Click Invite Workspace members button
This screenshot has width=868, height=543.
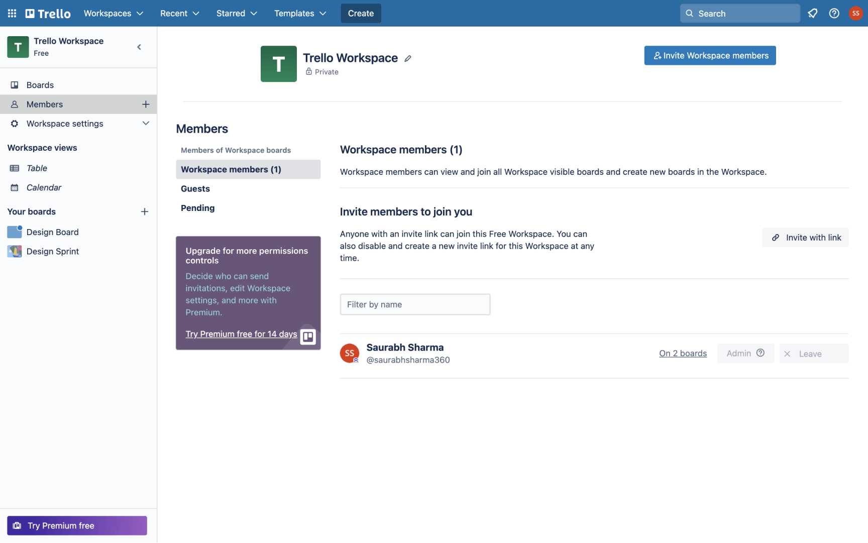click(710, 56)
